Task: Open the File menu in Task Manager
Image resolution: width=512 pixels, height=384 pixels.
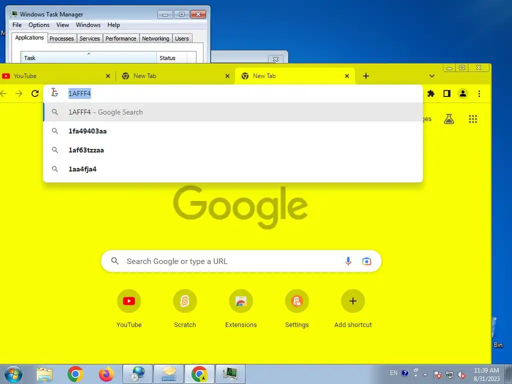Action: (x=17, y=25)
